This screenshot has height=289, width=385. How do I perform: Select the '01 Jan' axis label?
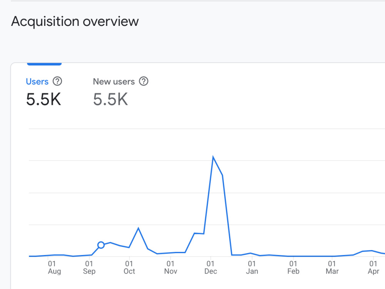point(252,267)
